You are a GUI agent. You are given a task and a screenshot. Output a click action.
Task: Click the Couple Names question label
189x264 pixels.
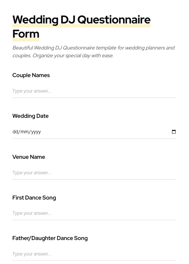tap(31, 75)
